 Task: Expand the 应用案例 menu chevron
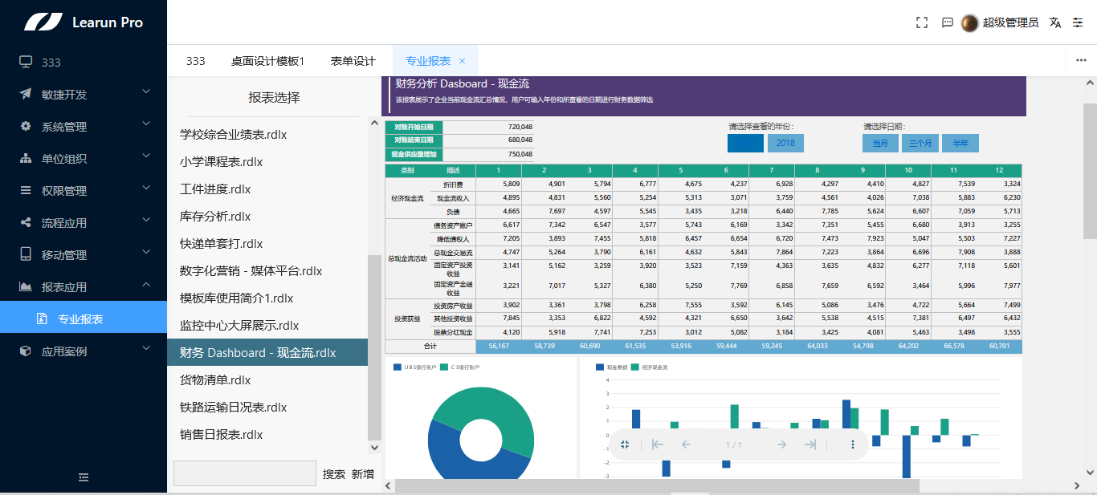[x=146, y=348]
